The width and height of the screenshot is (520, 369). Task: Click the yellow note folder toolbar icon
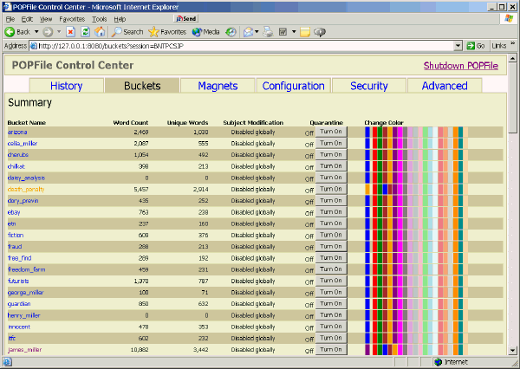(305, 32)
